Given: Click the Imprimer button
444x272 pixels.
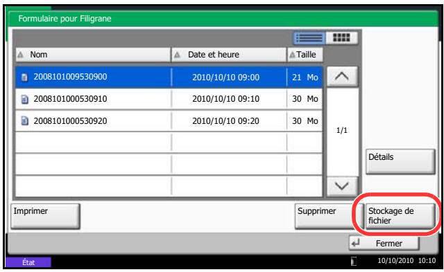Looking at the screenshot, I should pos(45,216).
